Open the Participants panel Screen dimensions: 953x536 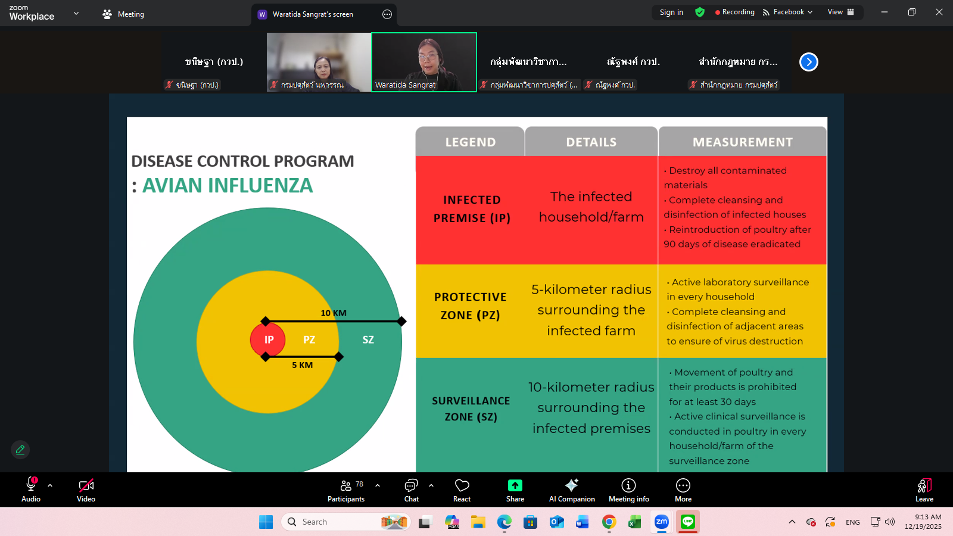[345, 490]
